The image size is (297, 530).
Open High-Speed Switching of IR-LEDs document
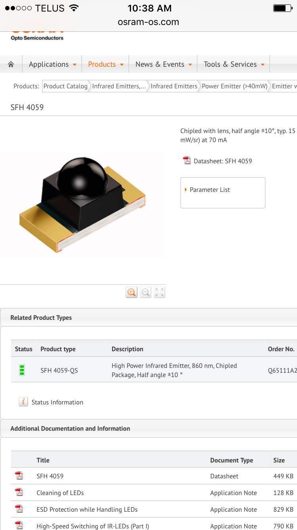click(93, 526)
